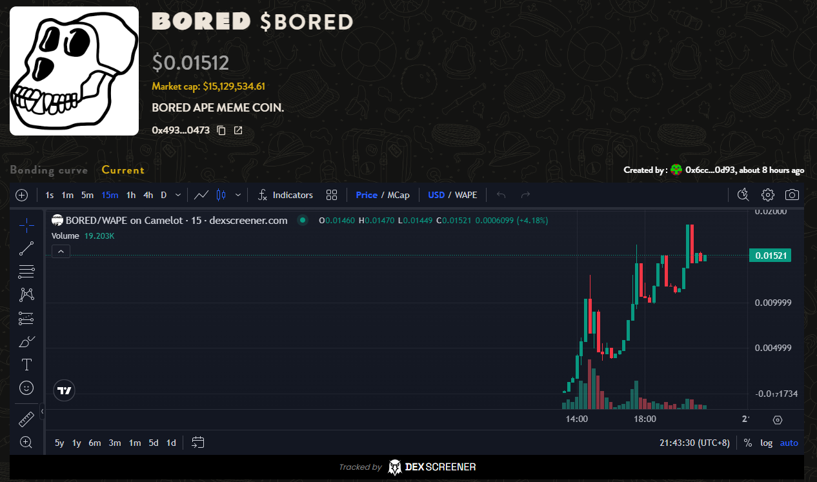Set the date range to 5d
The height and width of the screenshot is (482, 817).
tap(154, 443)
